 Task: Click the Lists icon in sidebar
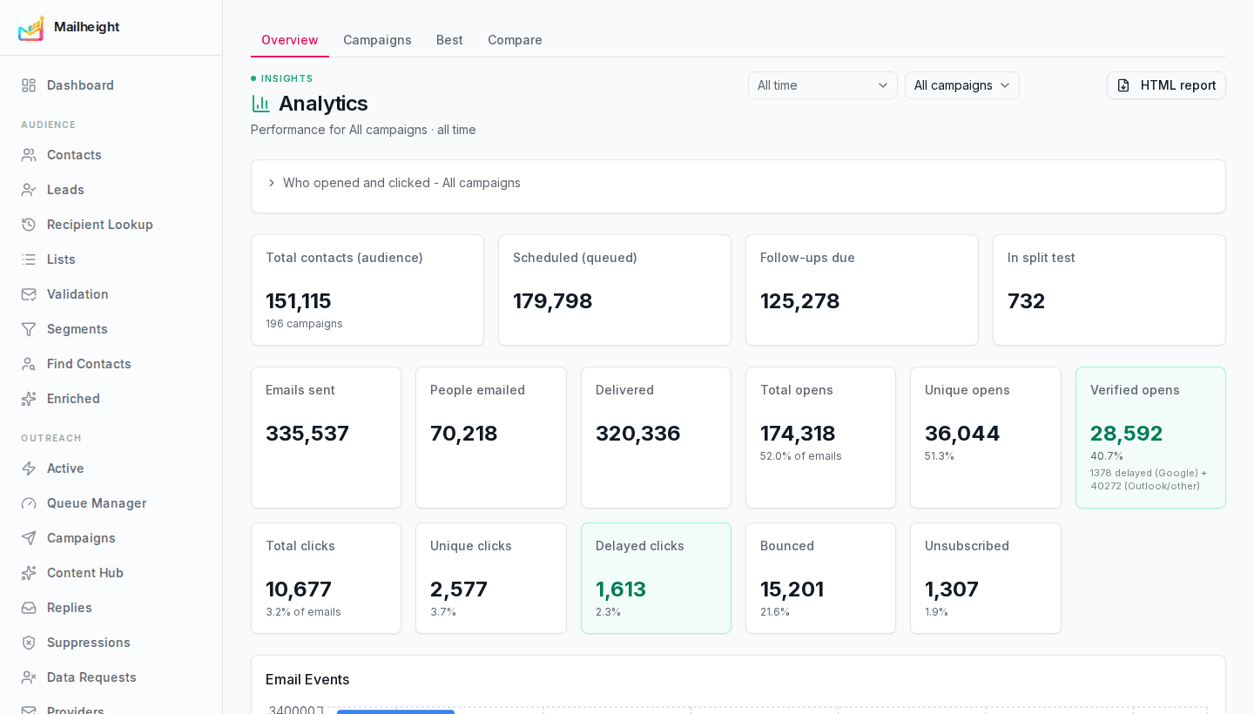point(29,259)
